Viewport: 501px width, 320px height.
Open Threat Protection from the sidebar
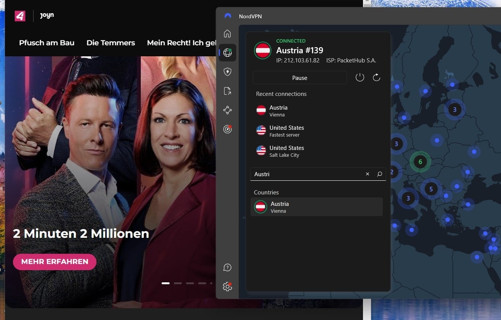pos(227,72)
